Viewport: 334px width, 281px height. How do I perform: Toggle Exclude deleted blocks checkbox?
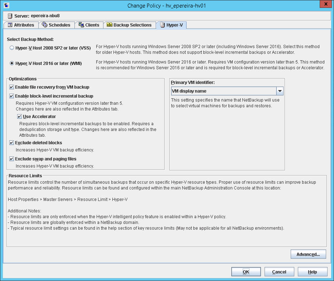tap(11, 142)
